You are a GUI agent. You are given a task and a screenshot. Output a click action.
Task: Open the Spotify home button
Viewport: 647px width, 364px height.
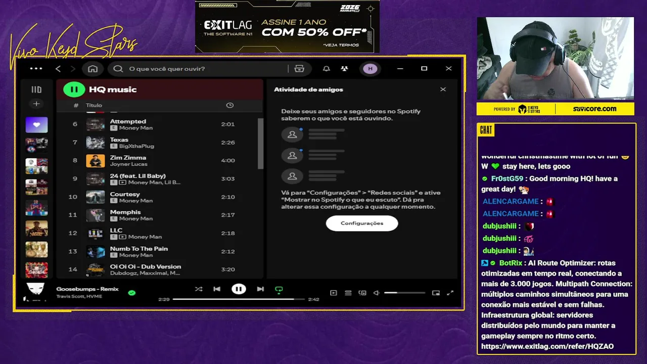[x=93, y=69]
